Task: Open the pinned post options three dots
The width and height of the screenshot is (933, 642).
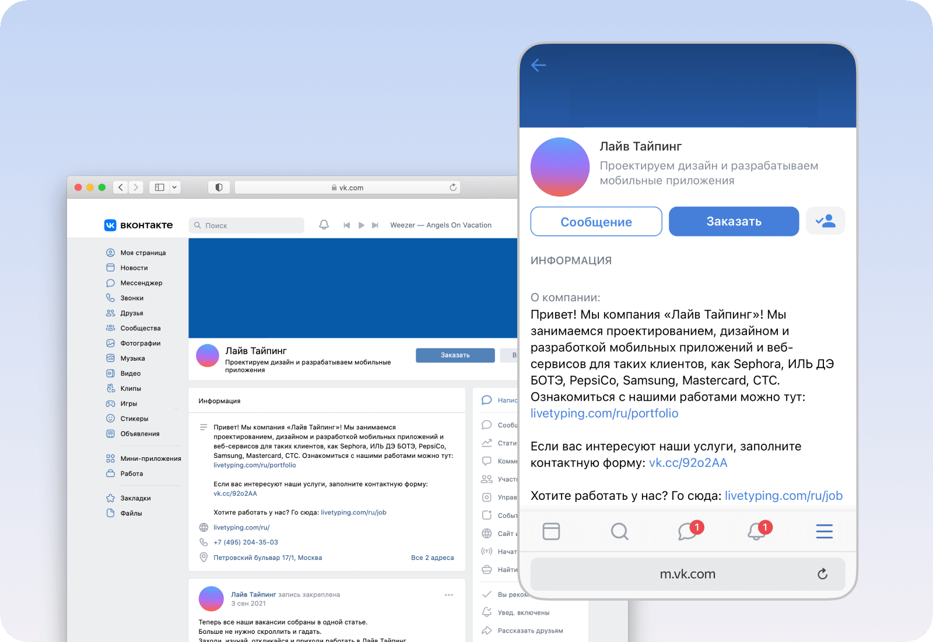Action: pos(449,595)
